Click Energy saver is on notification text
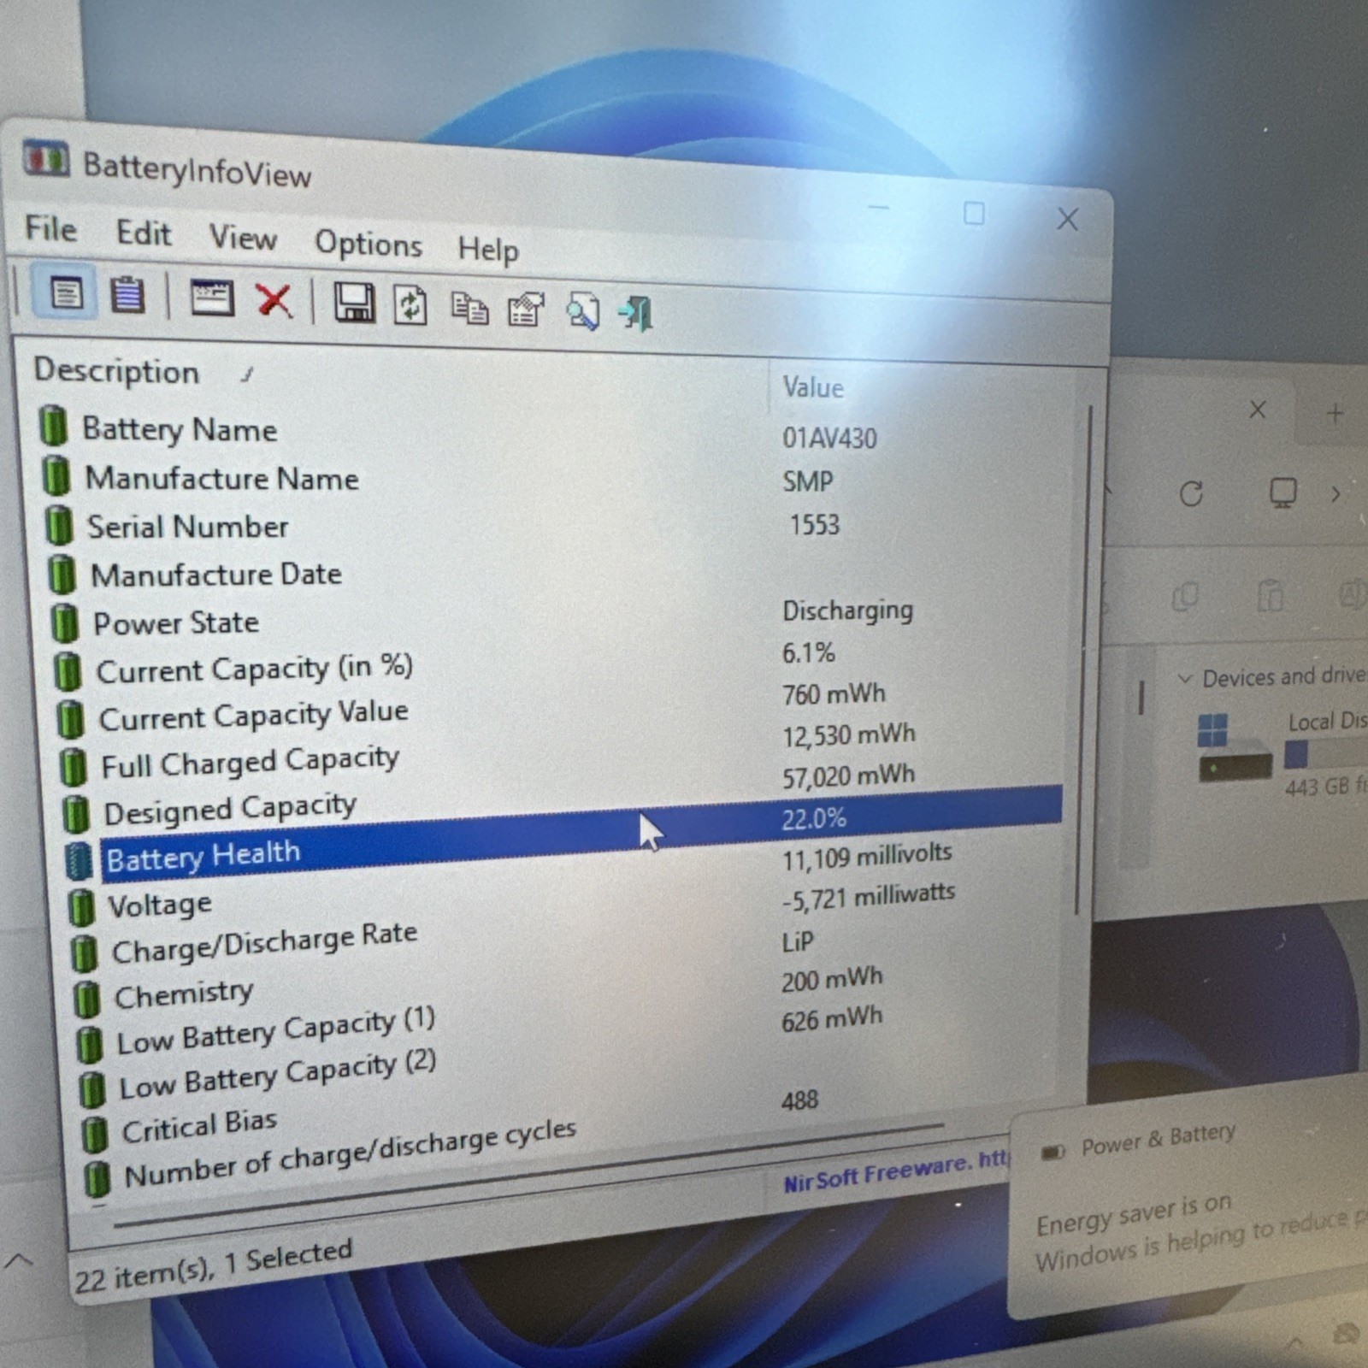Viewport: 1368px width, 1368px height. [1134, 1216]
